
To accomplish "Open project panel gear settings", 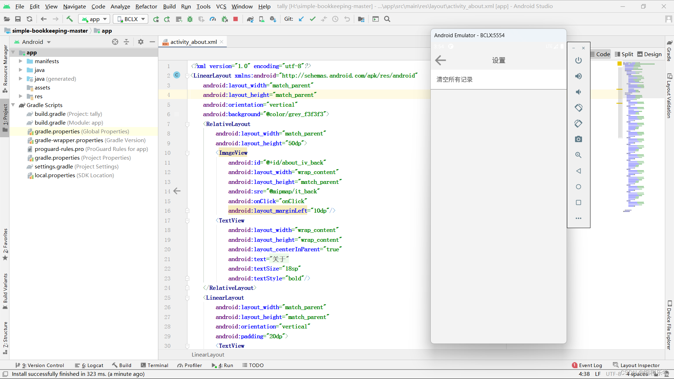I will pos(141,42).
